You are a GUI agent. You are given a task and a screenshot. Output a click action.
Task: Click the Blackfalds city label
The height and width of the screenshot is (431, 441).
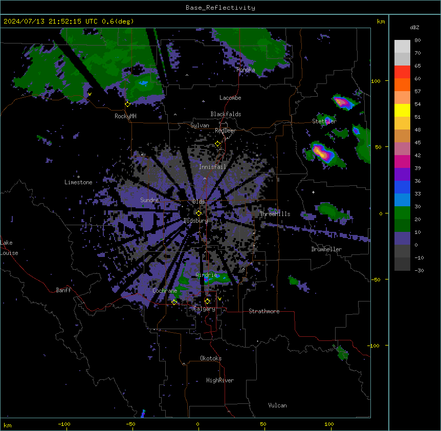point(226,114)
